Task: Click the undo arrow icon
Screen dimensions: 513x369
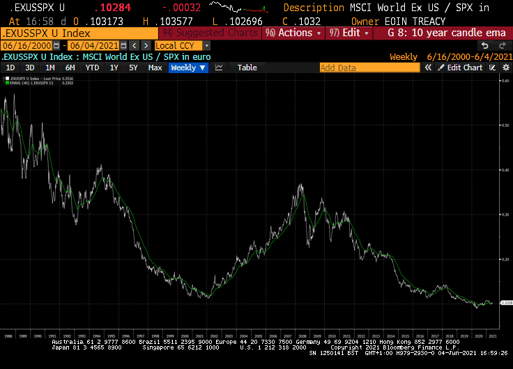Action: coord(485,46)
